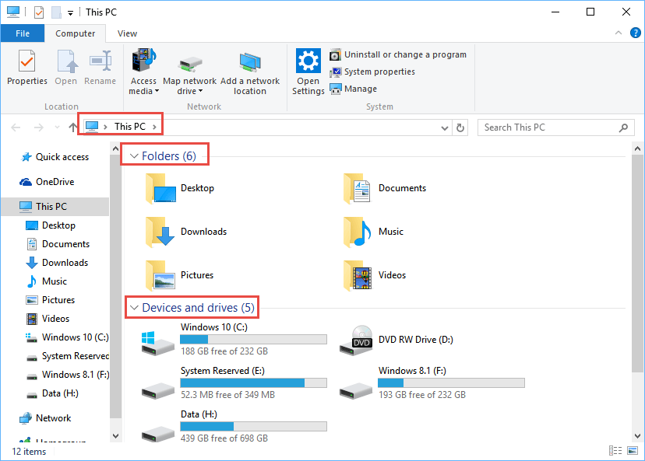
Task: Click Add a network location icon
Action: pyautogui.click(x=250, y=62)
